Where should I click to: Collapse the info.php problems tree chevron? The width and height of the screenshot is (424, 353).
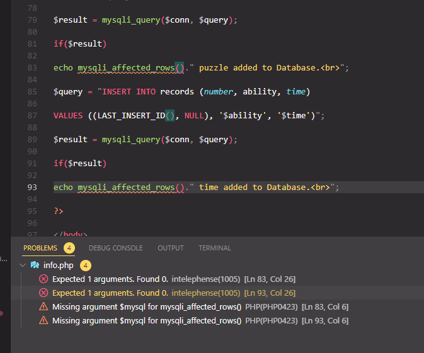24,265
